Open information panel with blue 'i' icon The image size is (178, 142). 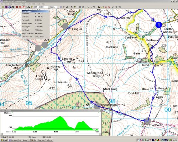pos(10,7)
